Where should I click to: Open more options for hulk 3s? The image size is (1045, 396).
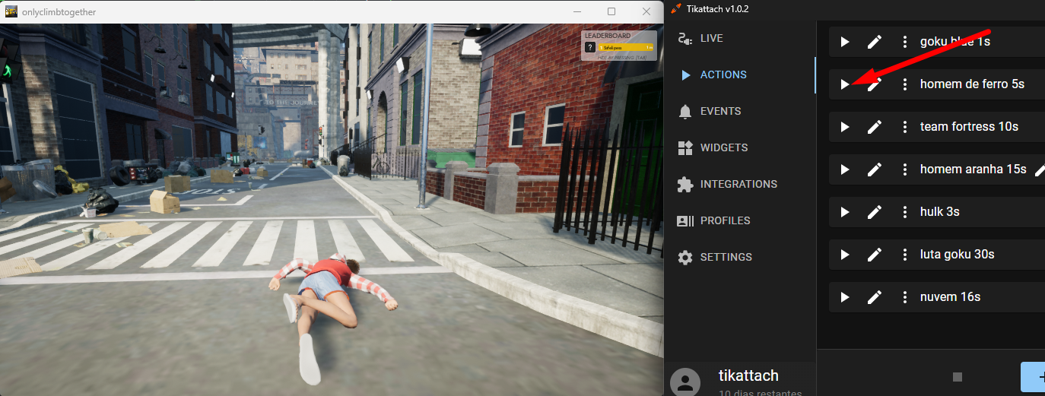(905, 212)
